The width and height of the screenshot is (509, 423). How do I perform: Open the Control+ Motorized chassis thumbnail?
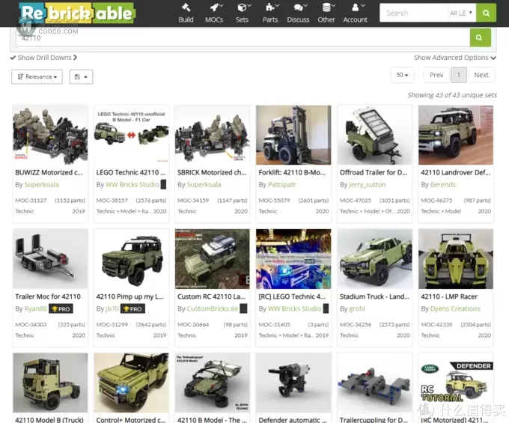click(x=131, y=383)
